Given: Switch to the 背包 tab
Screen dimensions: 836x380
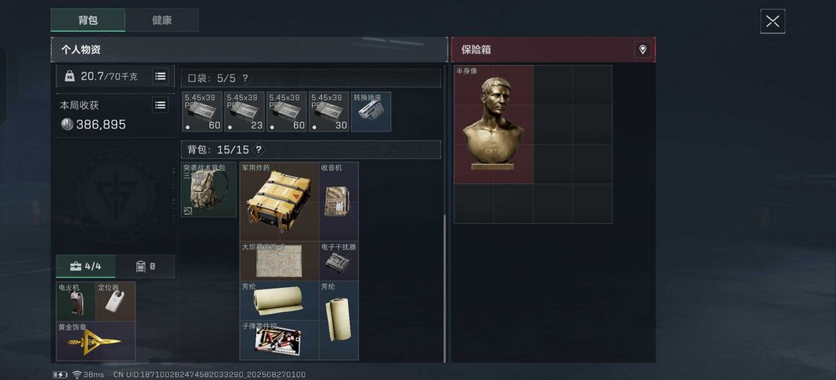Looking at the screenshot, I should (88, 20).
